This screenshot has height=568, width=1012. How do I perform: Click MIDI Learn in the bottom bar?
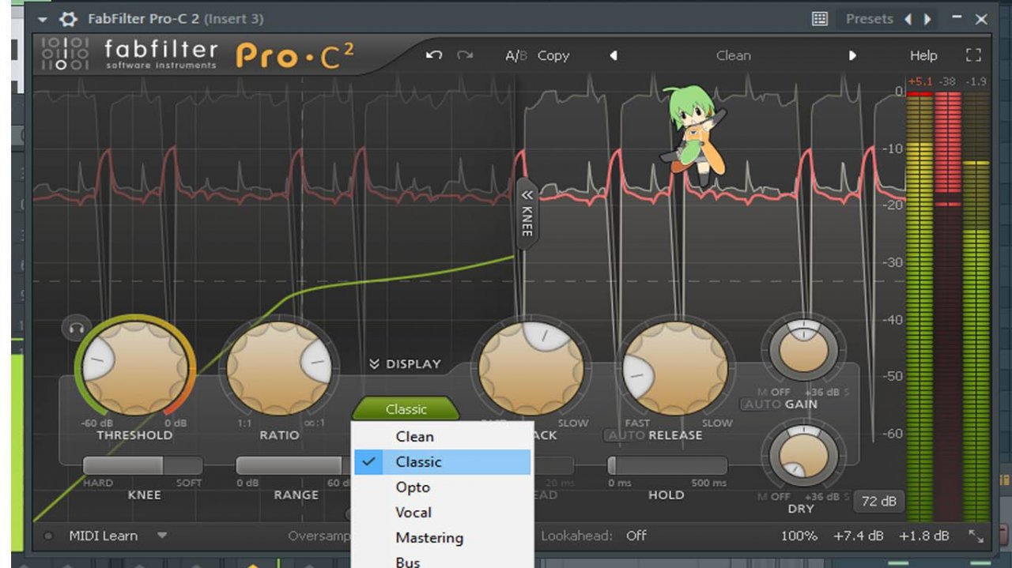[x=103, y=536]
